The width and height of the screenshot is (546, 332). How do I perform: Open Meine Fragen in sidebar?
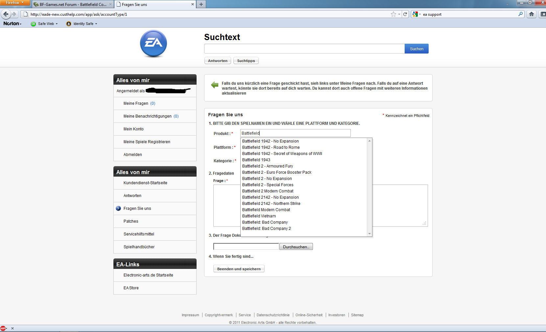point(155,103)
